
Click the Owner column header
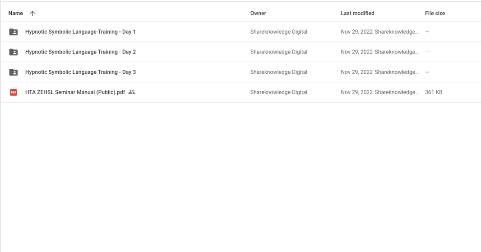pos(258,13)
